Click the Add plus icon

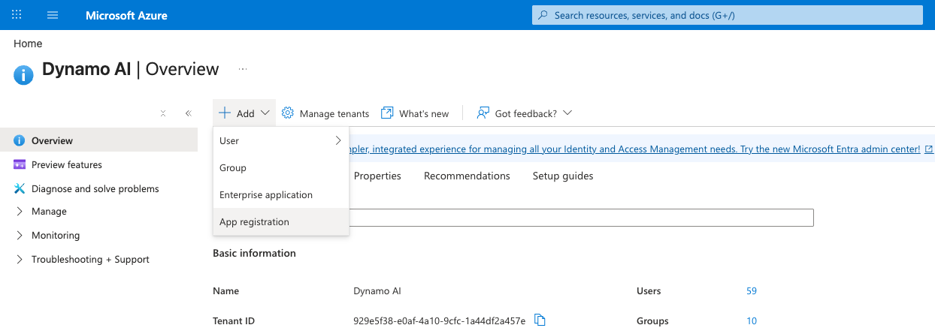pyautogui.click(x=225, y=113)
